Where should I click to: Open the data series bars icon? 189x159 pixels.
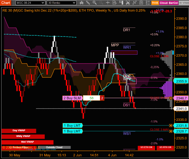tap(128, 3)
